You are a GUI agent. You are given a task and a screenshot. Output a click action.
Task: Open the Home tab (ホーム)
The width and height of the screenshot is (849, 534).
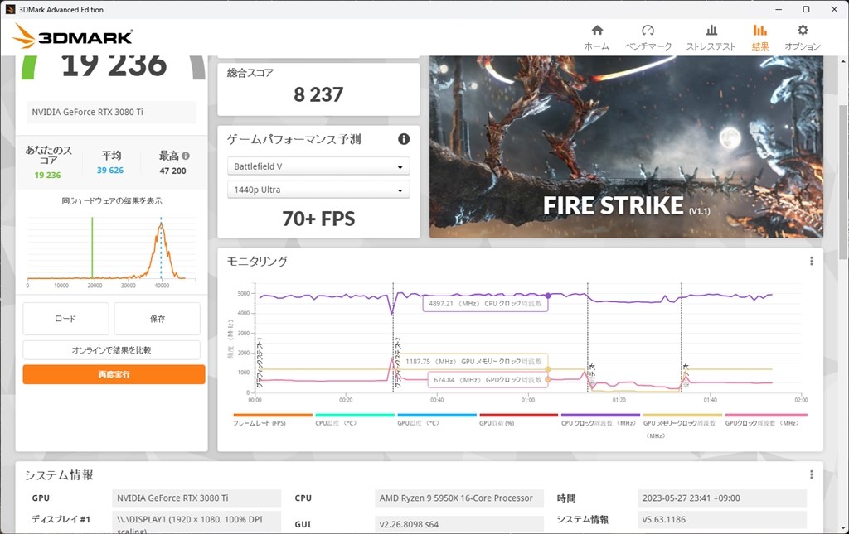point(597,37)
